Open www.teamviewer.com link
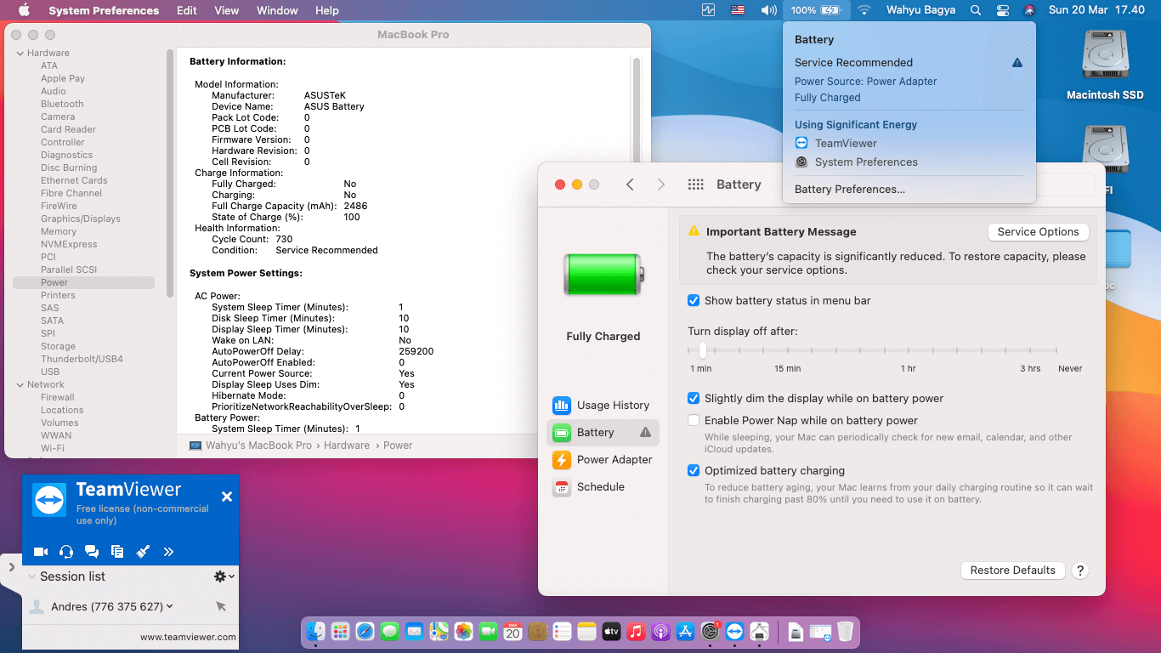The height and width of the screenshot is (653, 1161). (188, 637)
